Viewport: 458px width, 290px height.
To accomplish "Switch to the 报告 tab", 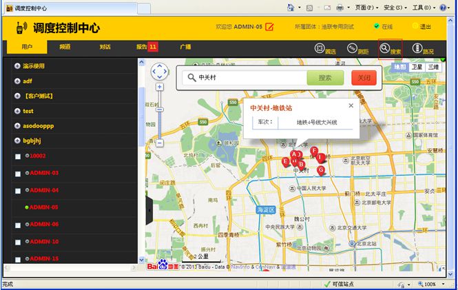I will [x=147, y=47].
